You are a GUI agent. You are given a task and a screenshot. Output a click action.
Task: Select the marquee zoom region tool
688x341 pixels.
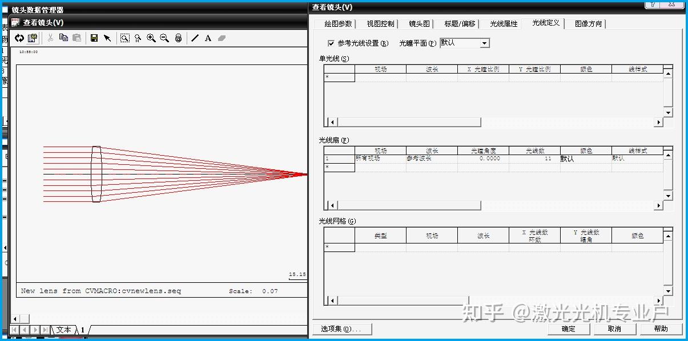click(124, 38)
